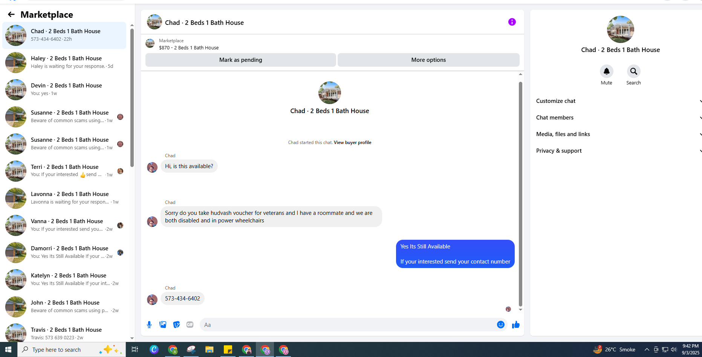Open Chad's conversation in list
The height and width of the screenshot is (357, 702).
coord(64,35)
